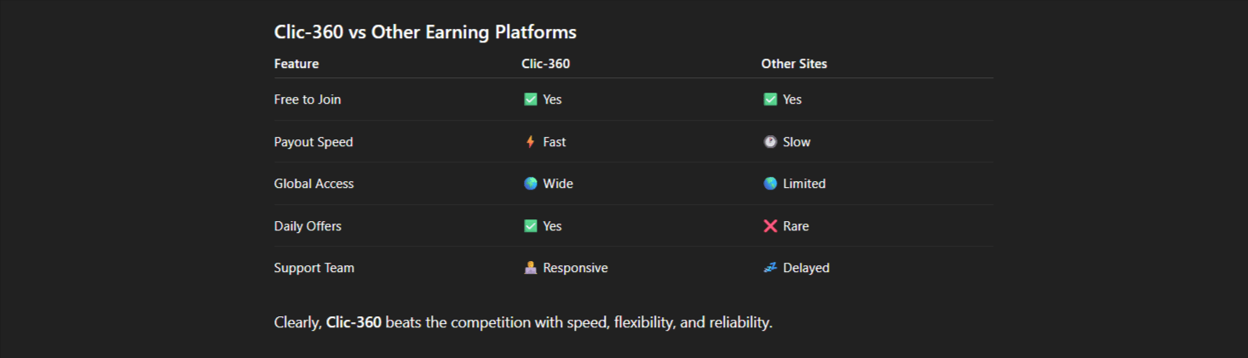Click the Clic-360 green checkmark in Free to Join row

[530, 99]
